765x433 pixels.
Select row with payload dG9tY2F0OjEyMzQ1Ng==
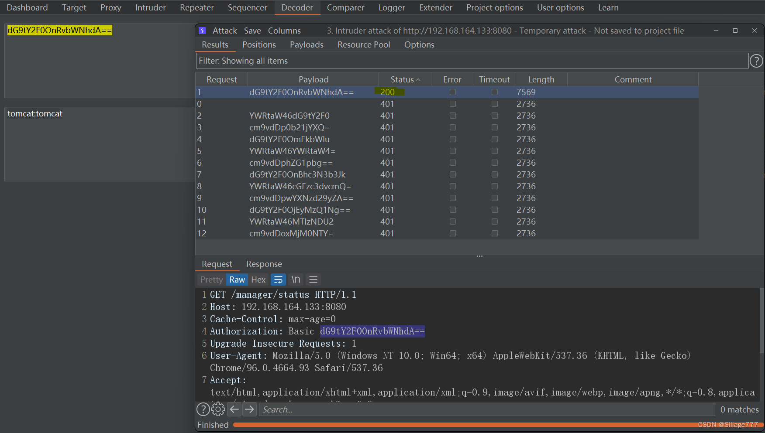447,210
